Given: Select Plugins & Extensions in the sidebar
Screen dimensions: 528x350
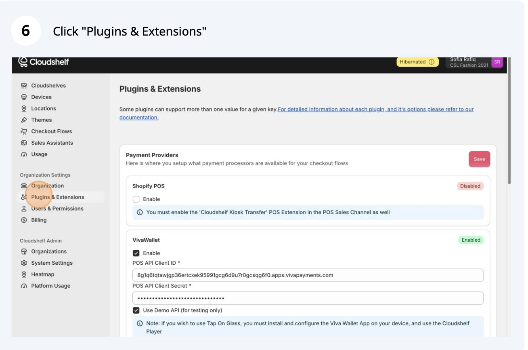Looking at the screenshot, I should [x=61, y=197].
